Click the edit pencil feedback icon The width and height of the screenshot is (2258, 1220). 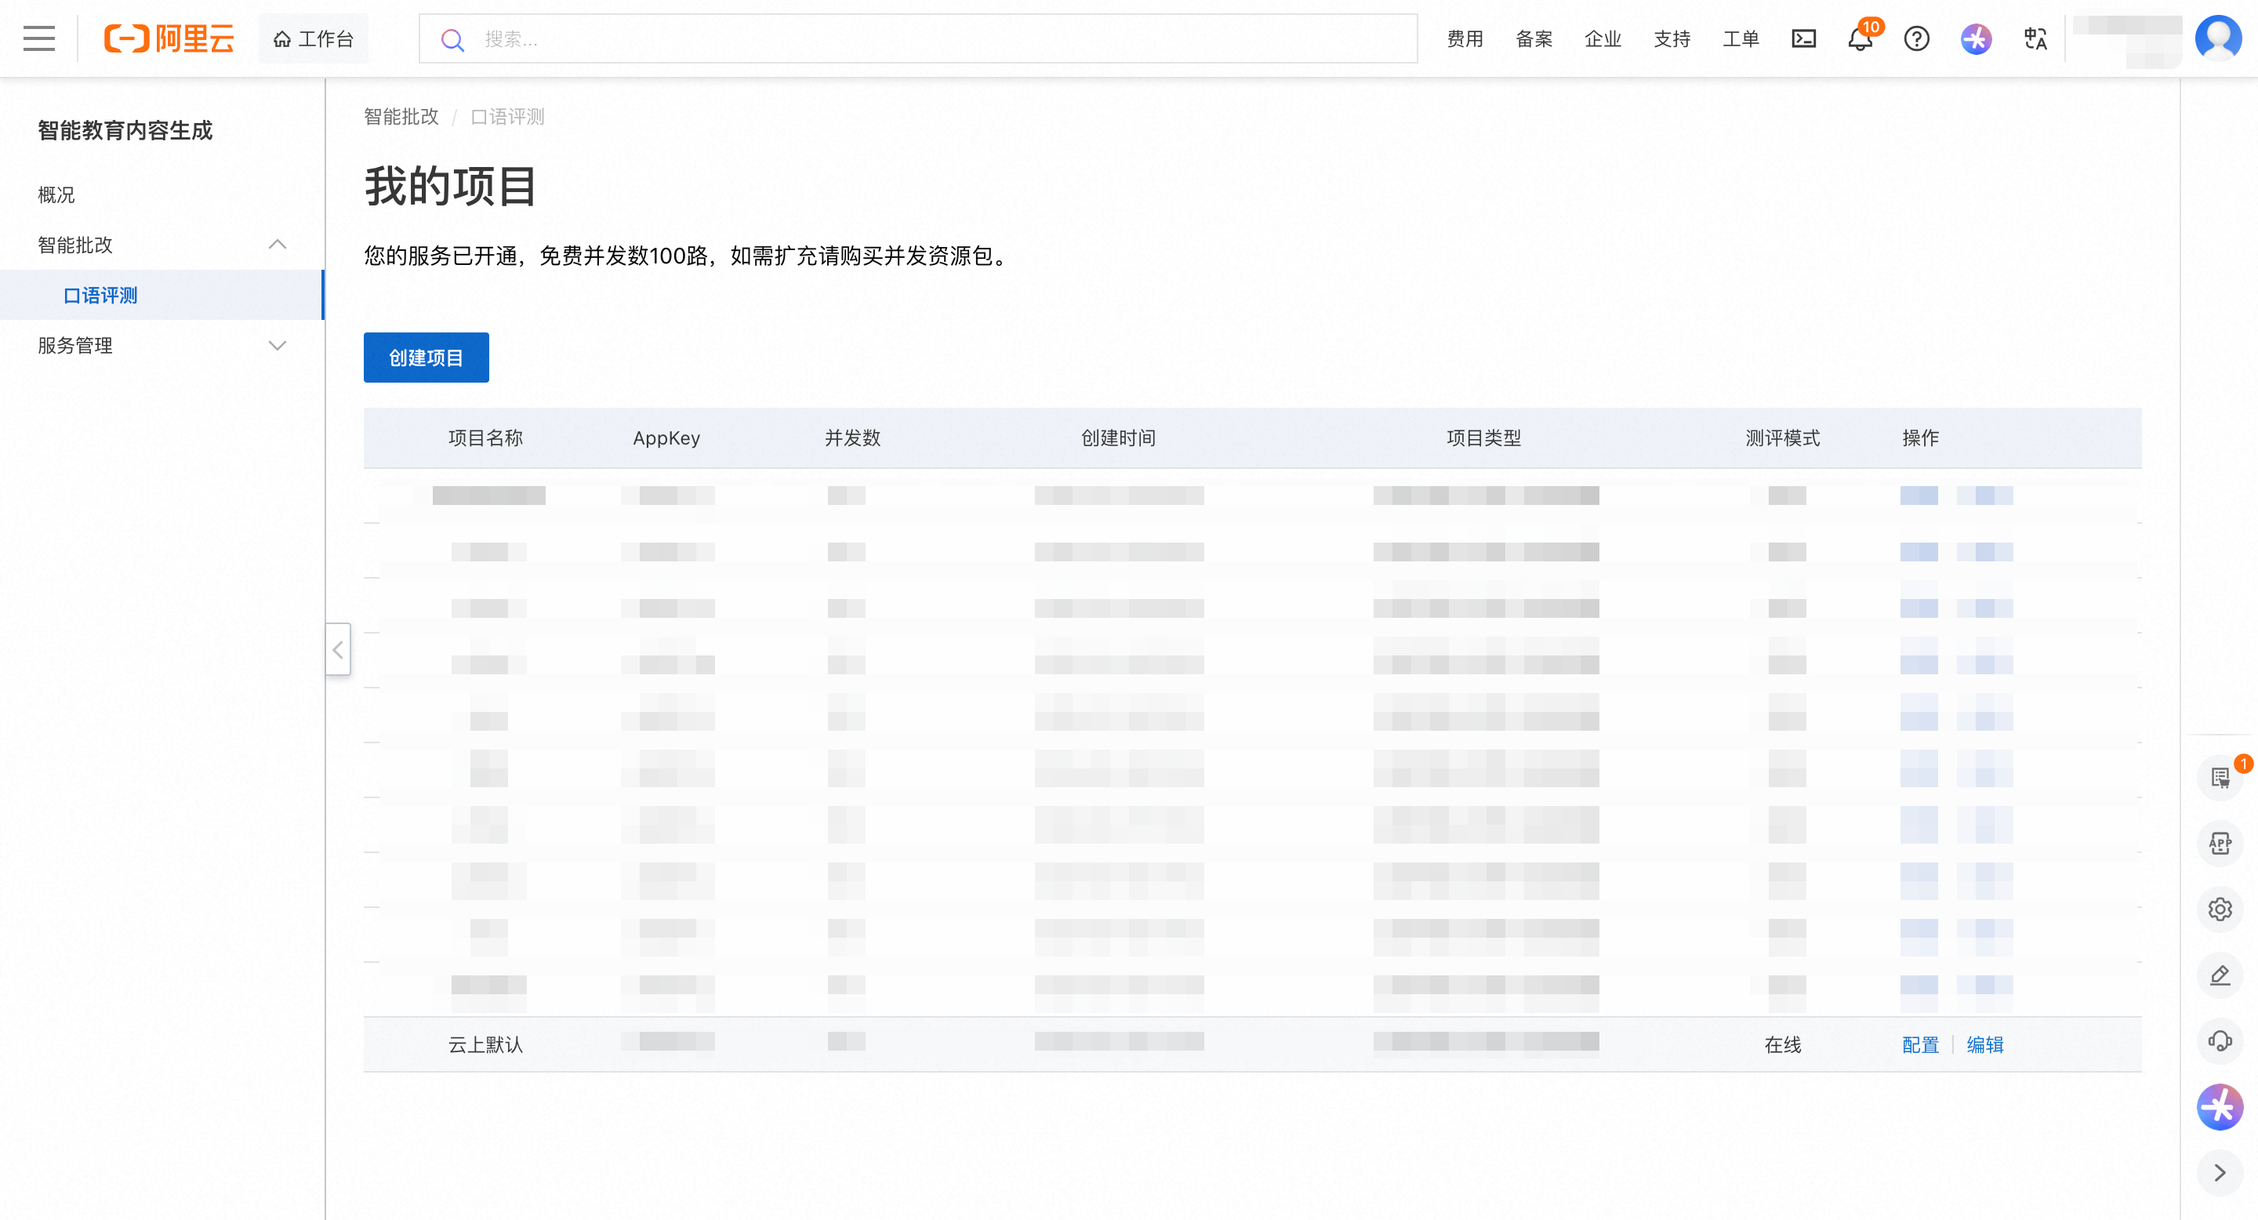click(2220, 975)
